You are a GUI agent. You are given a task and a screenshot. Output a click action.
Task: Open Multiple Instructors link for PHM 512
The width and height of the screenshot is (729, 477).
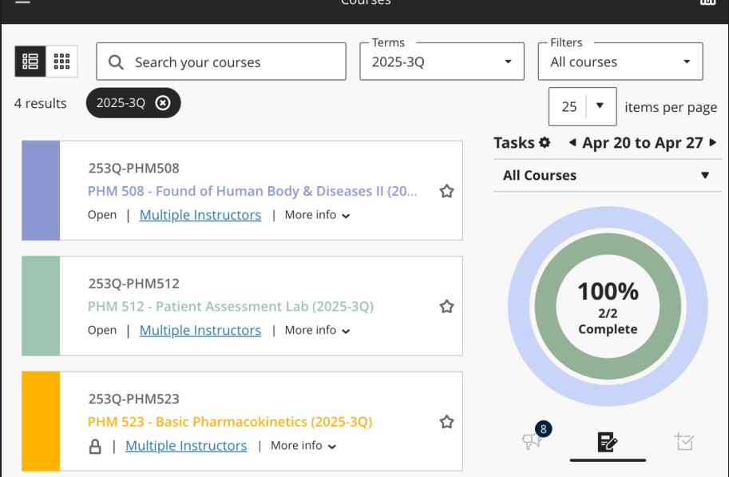point(200,331)
